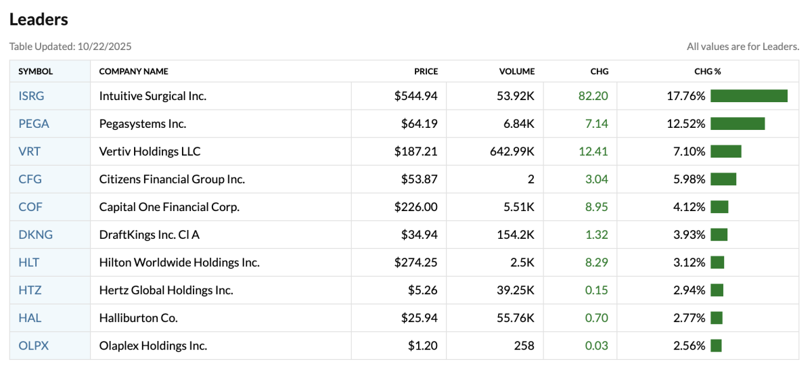Image resolution: width=812 pixels, height=370 pixels.
Task: Click the SYMBOL column header
Action: click(35, 71)
